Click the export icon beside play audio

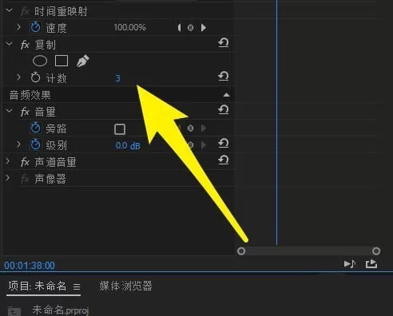click(x=371, y=264)
